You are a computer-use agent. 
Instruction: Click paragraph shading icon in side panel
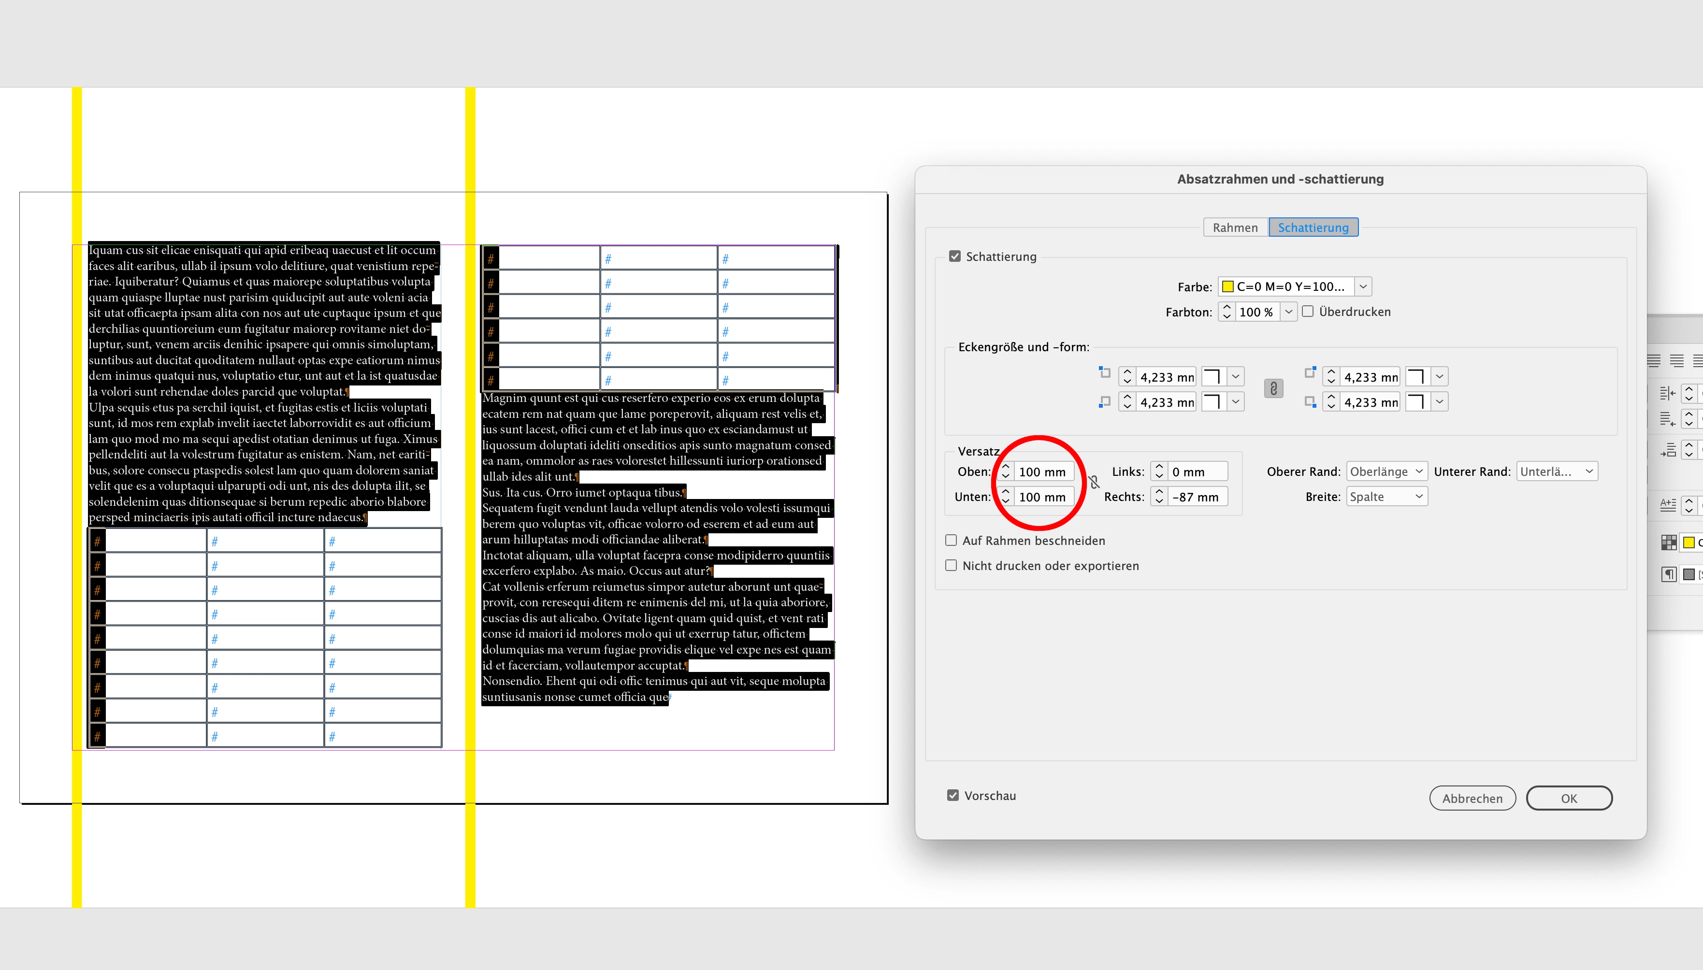click(x=1669, y=542)
